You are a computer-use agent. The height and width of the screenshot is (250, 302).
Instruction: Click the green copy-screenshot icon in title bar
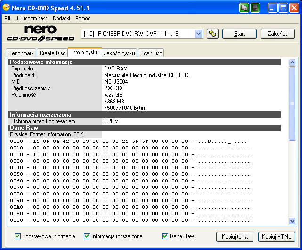(x=244, y=8)
